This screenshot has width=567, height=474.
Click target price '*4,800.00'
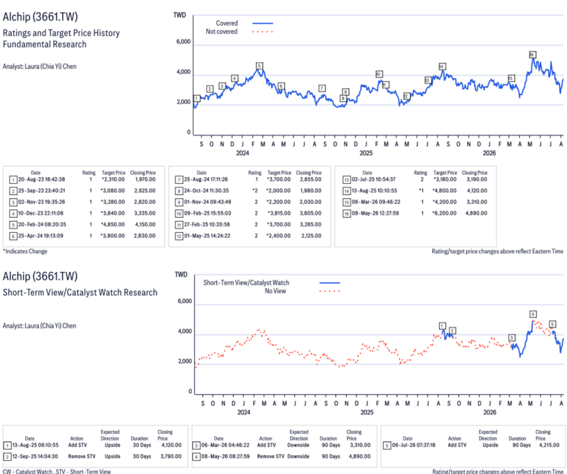445,190
